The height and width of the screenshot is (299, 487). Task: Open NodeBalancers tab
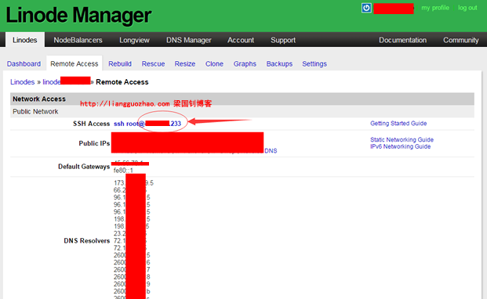[78, 40]
